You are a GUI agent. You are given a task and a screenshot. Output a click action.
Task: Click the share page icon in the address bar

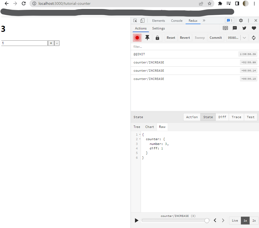click(x=201, y=3)
